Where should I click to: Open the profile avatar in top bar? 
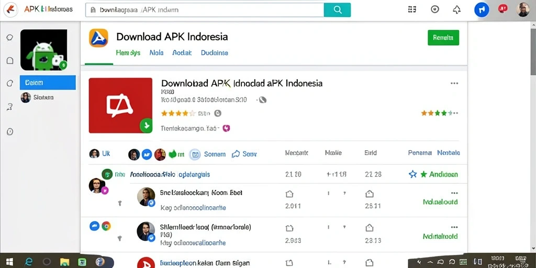tap(523, 9)
